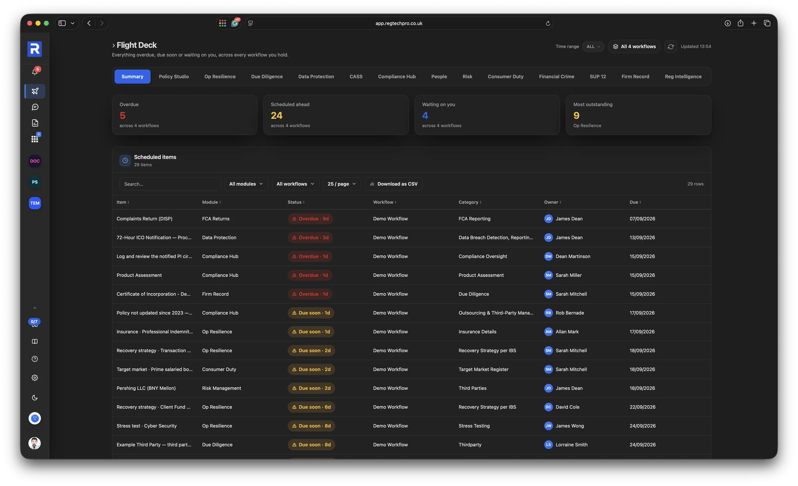Viewport: 798px width, 486px height.
Task: Open the help question mark icon
Action: tap(35, 359)
